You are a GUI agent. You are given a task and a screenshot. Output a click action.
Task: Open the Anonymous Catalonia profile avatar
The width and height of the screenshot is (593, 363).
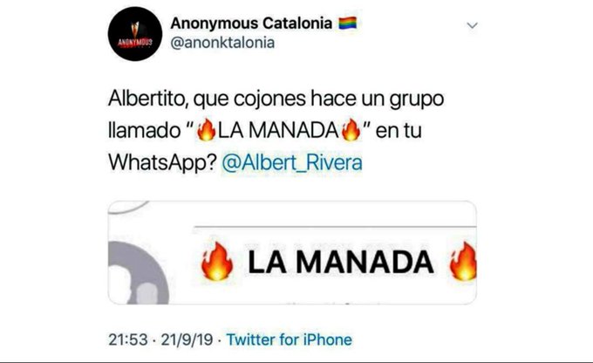(x=135, y=34)
